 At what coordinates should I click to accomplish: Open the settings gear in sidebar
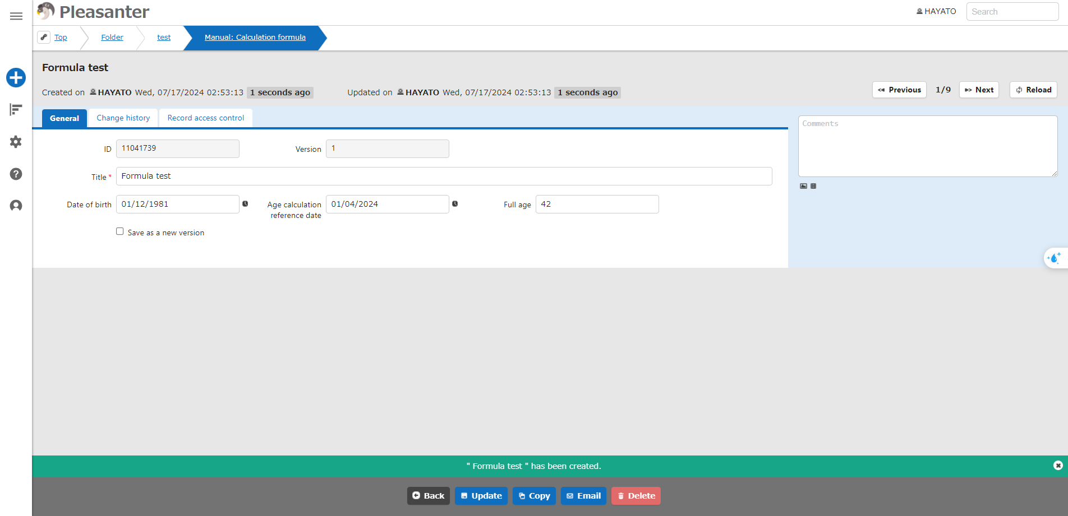click(x=16, y=142)
